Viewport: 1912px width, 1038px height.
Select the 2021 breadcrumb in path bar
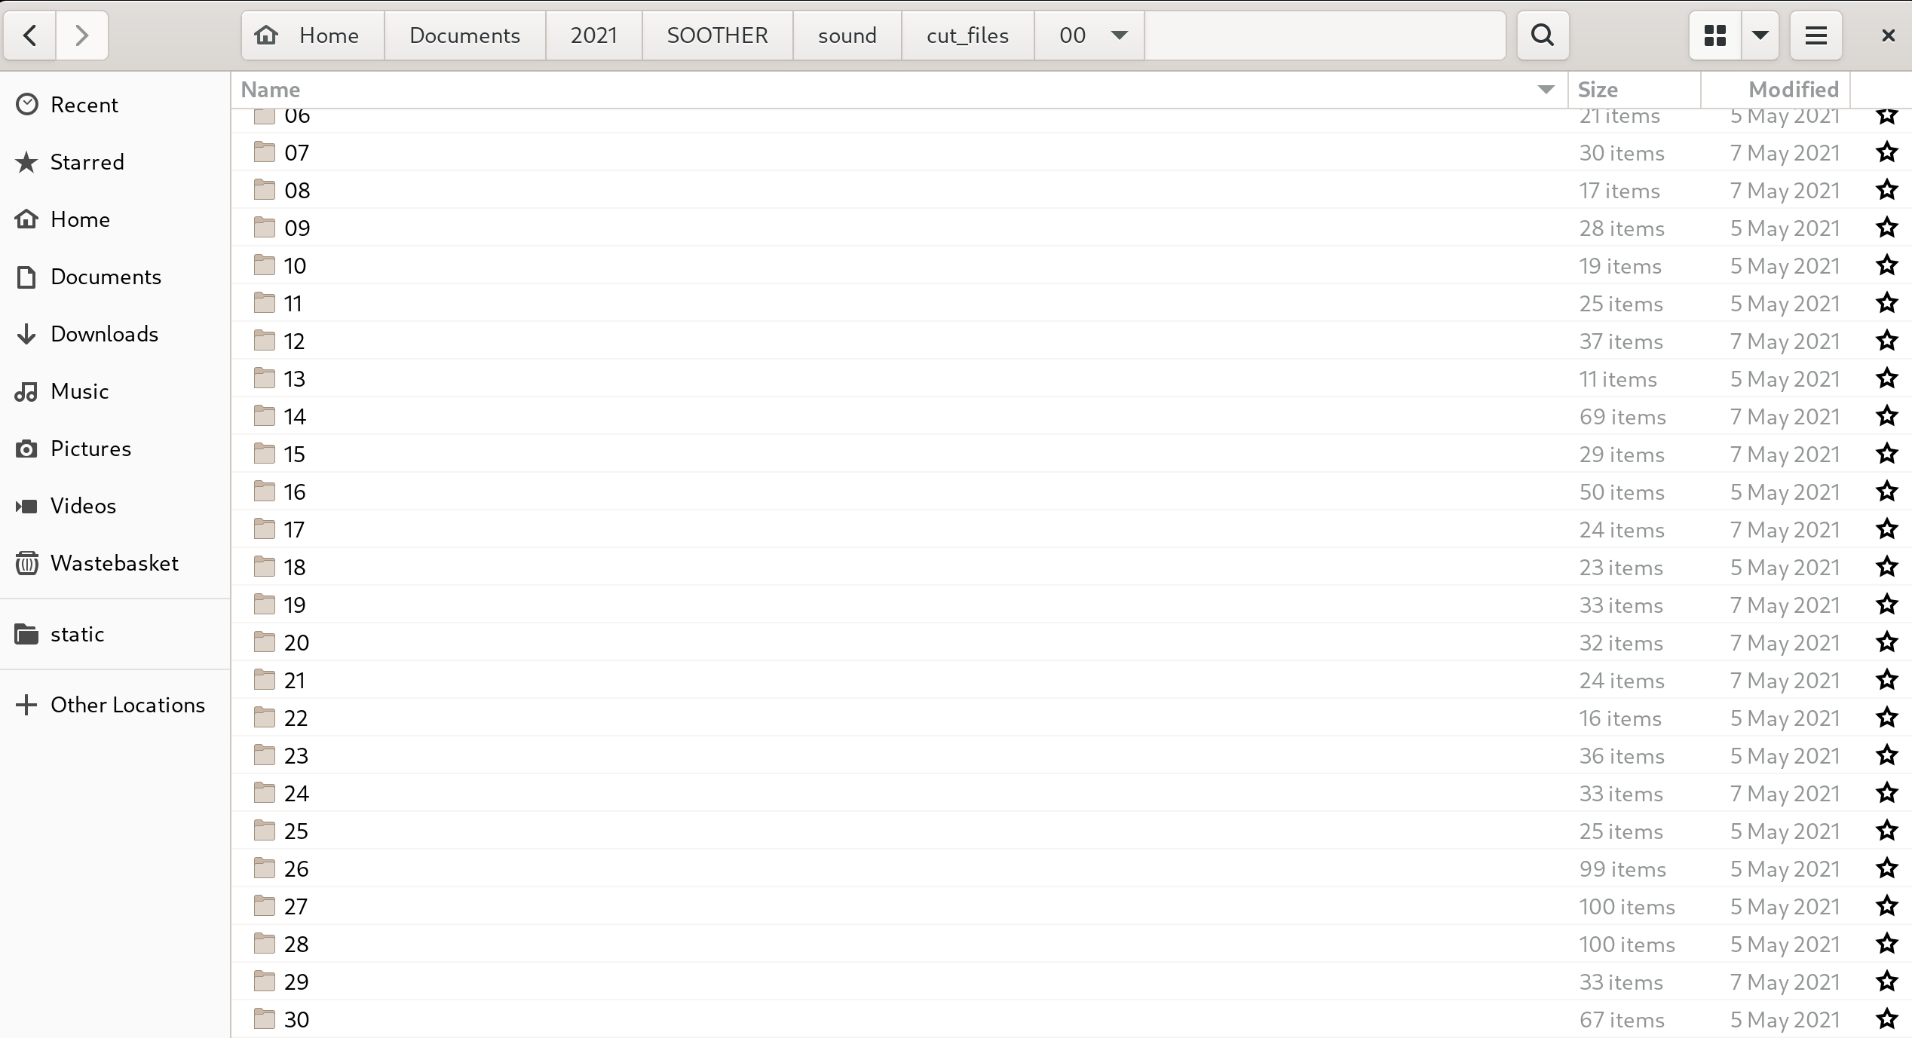(x=593, y=35)
